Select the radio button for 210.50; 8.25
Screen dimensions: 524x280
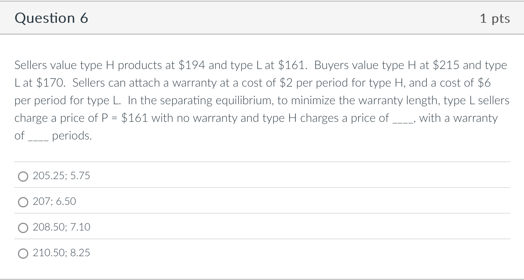click(x=23, y=253)
